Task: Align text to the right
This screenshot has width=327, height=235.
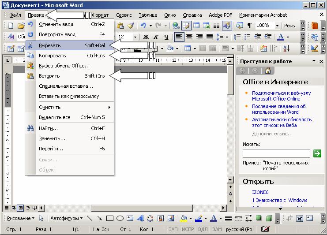Action: (x=199, y=37)
